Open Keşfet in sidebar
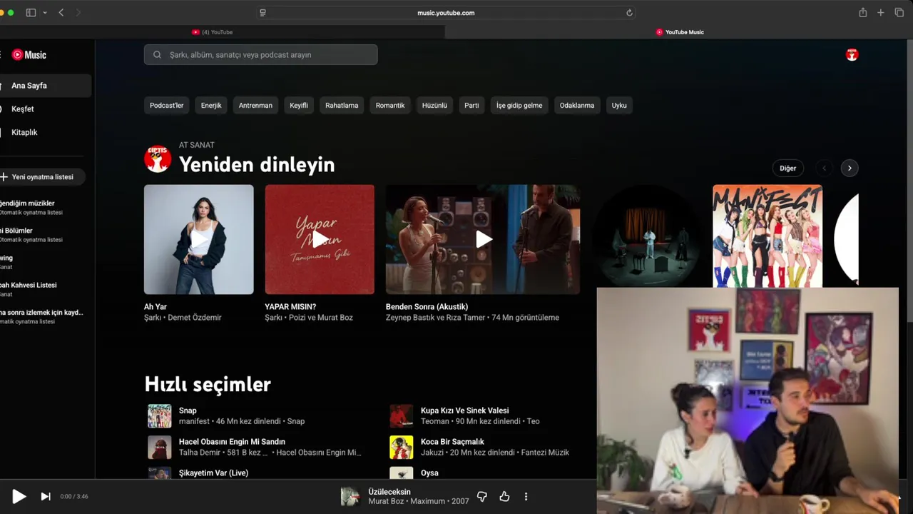This screenshot has width=913, height=514. (44, 109)
